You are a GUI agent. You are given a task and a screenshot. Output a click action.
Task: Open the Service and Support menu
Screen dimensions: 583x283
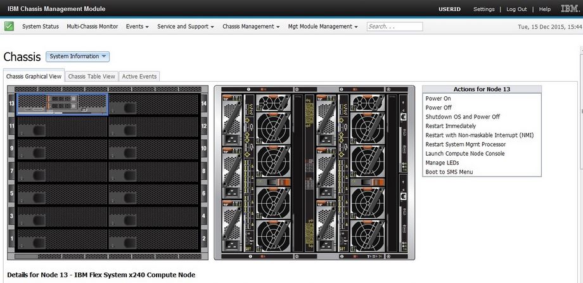[x=186, y=27]
